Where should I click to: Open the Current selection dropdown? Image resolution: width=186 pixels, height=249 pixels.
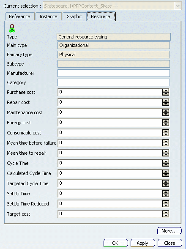(178, 6)
